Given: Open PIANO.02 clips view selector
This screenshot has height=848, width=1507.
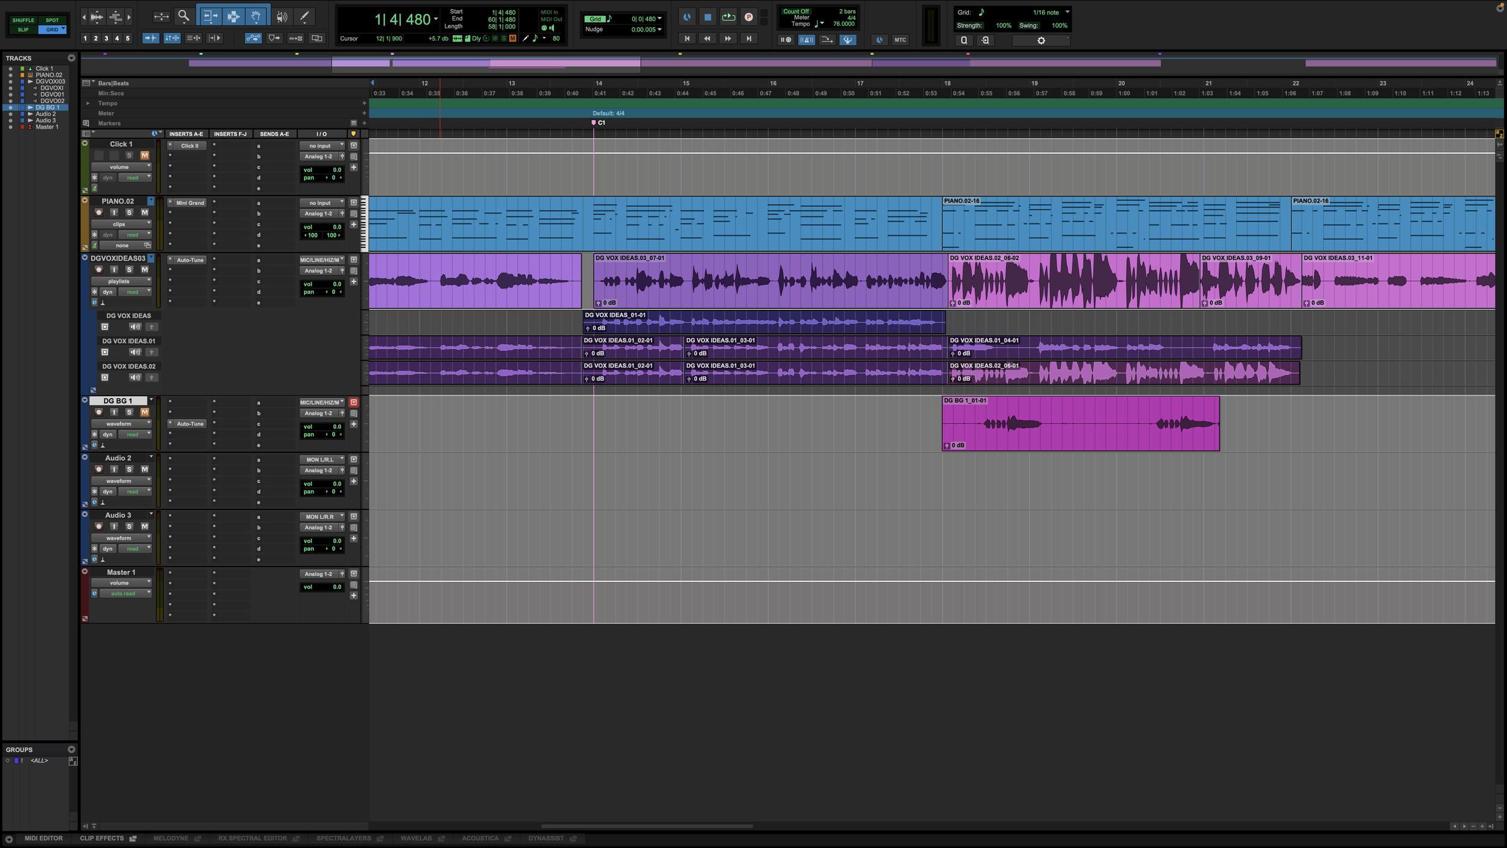Looking at the screenshot, I should pos(121,224).
